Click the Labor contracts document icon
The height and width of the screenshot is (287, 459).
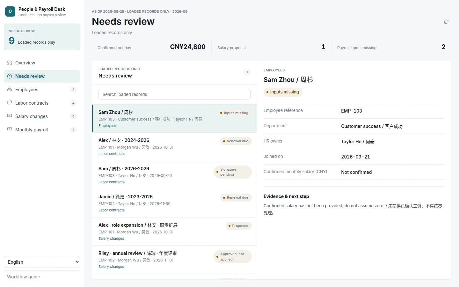(x=10, y=102)
